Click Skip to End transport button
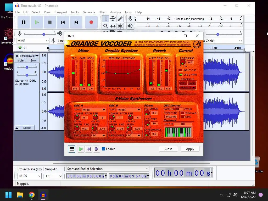 (x=76, y=22)
